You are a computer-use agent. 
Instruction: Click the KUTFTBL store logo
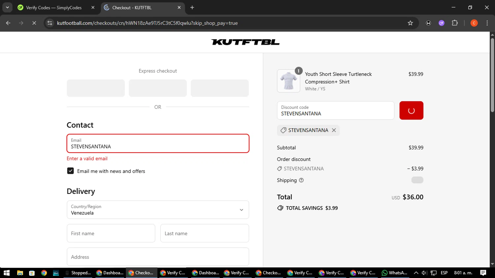245,42
